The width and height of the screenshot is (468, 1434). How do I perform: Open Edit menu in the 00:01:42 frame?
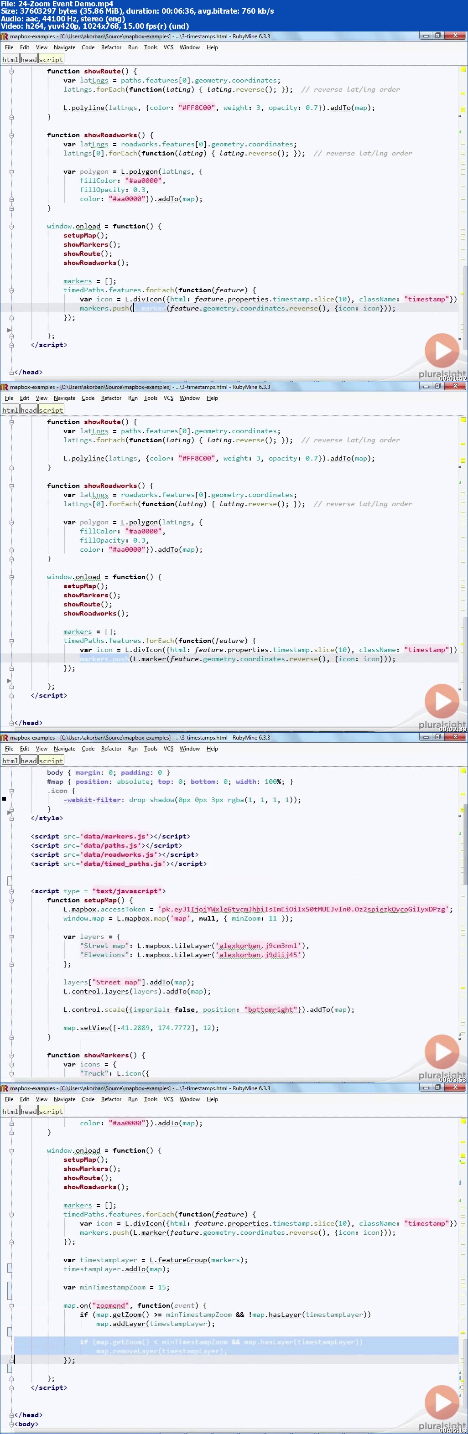[x=25, y=47]
